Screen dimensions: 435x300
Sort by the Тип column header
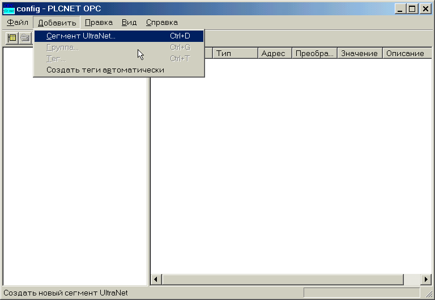coord(235,53)
